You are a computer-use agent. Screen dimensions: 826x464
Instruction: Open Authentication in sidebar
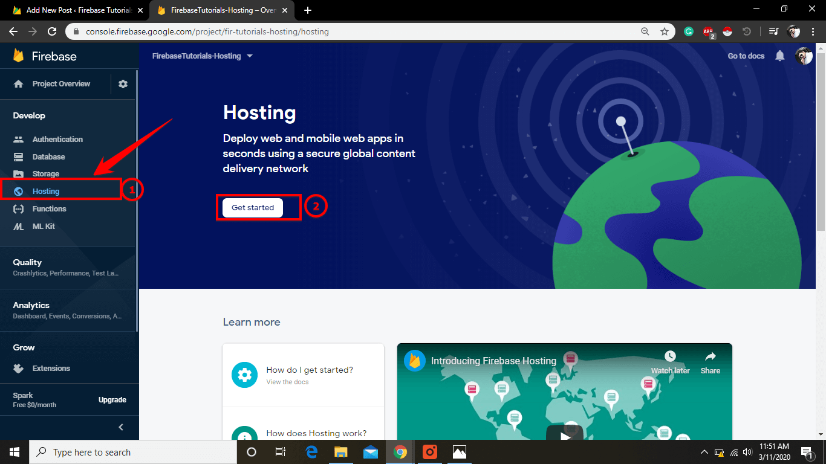coord(57,139)
